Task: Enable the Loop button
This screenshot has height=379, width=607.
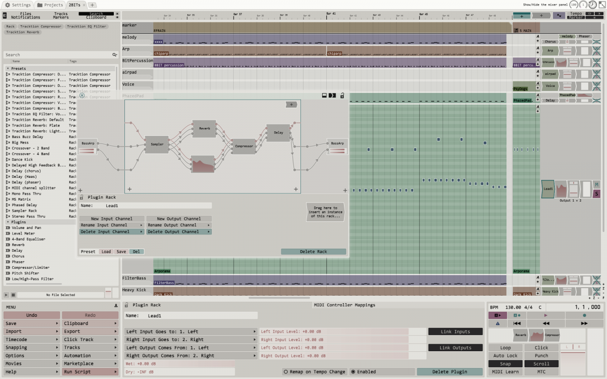Action: [505, 348]
